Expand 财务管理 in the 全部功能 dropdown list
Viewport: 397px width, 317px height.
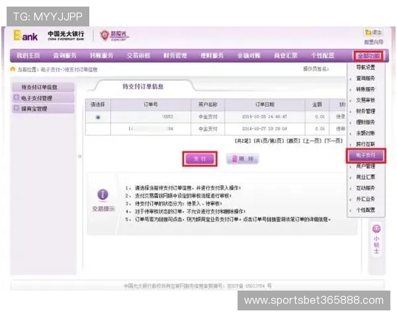pyautogui.click(x=366, y=111)
